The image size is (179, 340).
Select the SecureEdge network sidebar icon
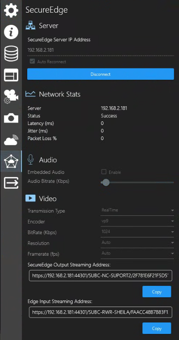[11, 161]
